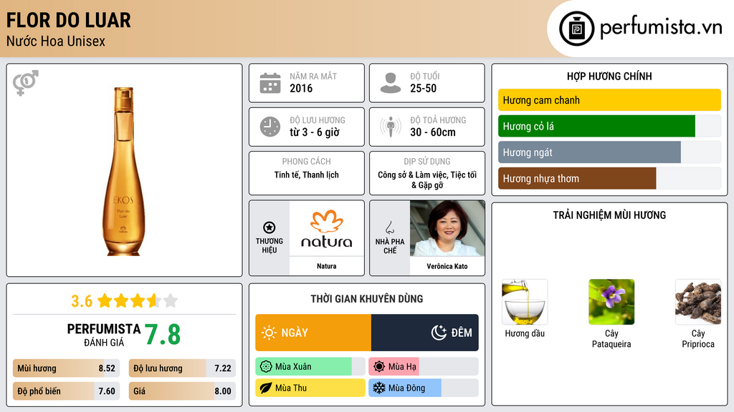Click the Cây Priprioca caption
The image size is (734, 412).
[x=698, y=338]
